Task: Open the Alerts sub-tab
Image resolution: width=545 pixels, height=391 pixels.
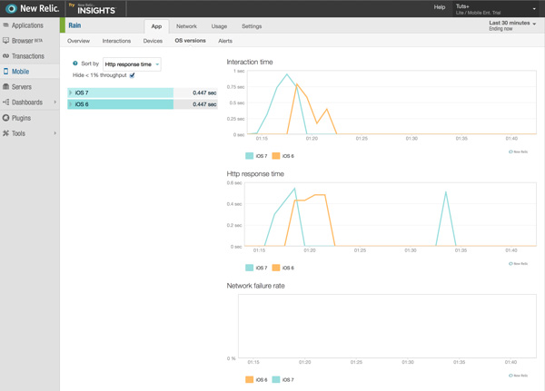Action: (225, 41)
